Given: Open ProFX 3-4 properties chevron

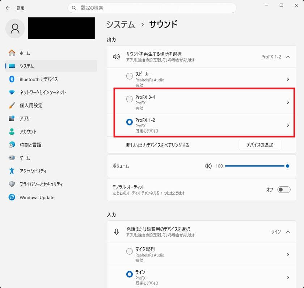Looking at the screenshot, I should (x=288, y=102).
